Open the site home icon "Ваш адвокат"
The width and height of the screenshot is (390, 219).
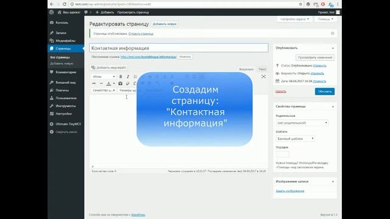(x=60, y=12)
